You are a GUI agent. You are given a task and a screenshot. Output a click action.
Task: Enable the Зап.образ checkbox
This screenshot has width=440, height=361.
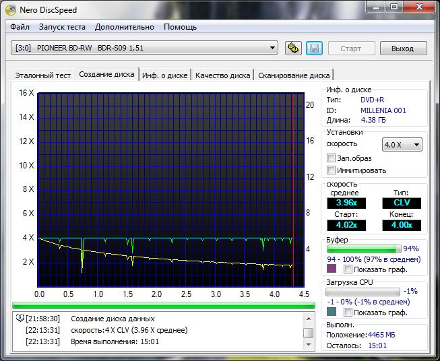[331, 158]
